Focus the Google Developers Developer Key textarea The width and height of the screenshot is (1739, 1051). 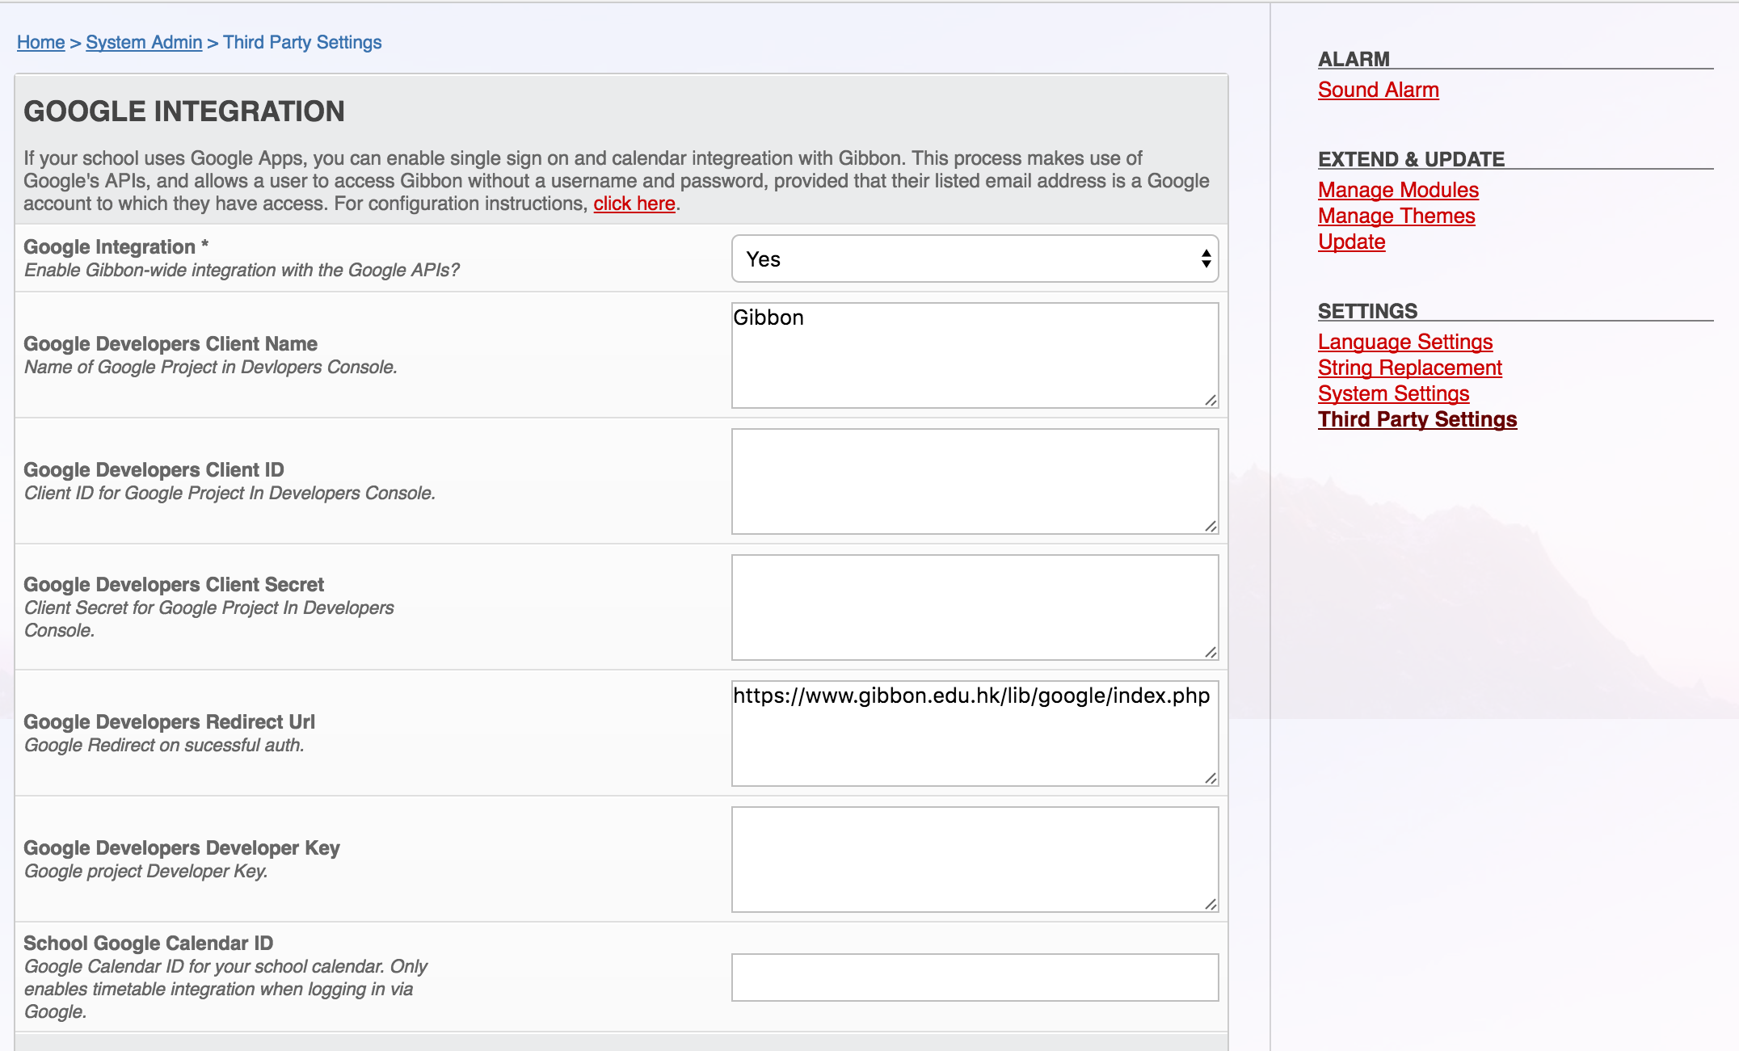[x=975, y=860]
